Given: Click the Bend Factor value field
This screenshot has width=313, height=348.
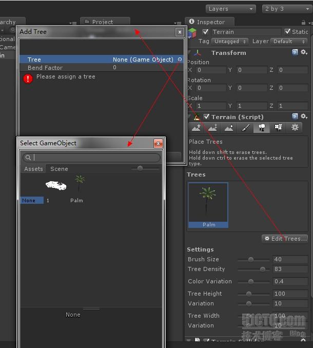Looking at the screenshot, I should click(x=147, y=67).
